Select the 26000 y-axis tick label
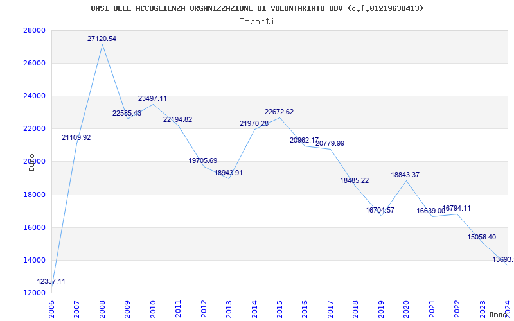The image size is (514, 321). click(34, 63)
